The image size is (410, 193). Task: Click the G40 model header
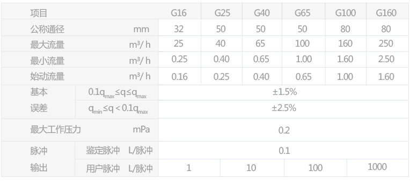coord(262,13)
